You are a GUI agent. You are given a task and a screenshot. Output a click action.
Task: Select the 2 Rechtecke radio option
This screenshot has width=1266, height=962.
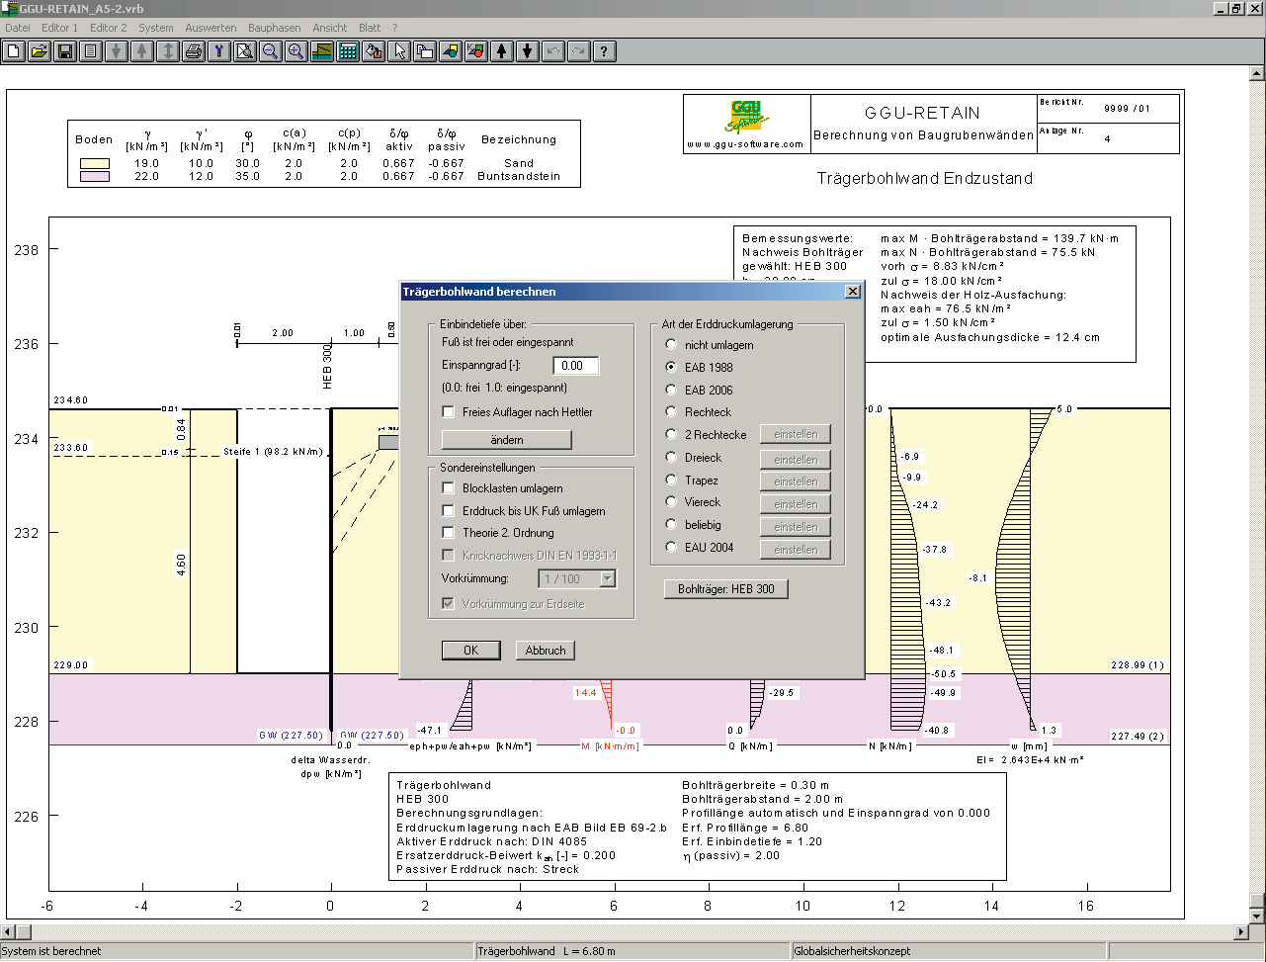[672, 434]
